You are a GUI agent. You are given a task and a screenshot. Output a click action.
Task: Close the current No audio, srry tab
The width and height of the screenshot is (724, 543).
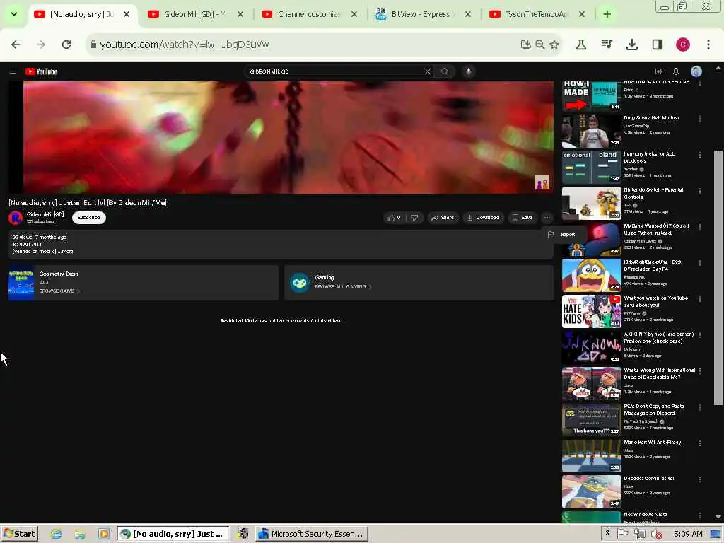[127, 14]
